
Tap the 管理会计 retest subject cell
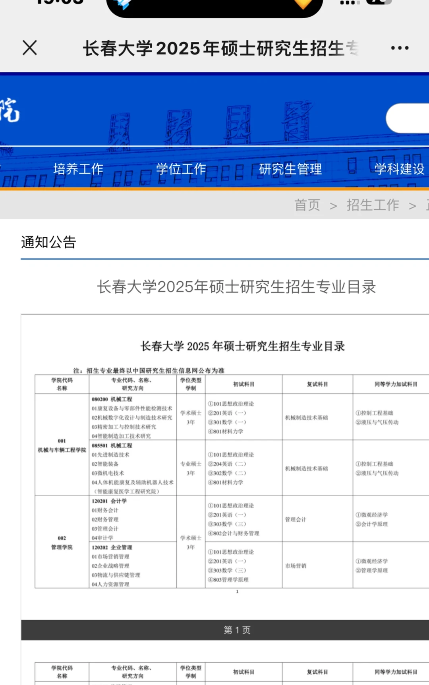317,519
